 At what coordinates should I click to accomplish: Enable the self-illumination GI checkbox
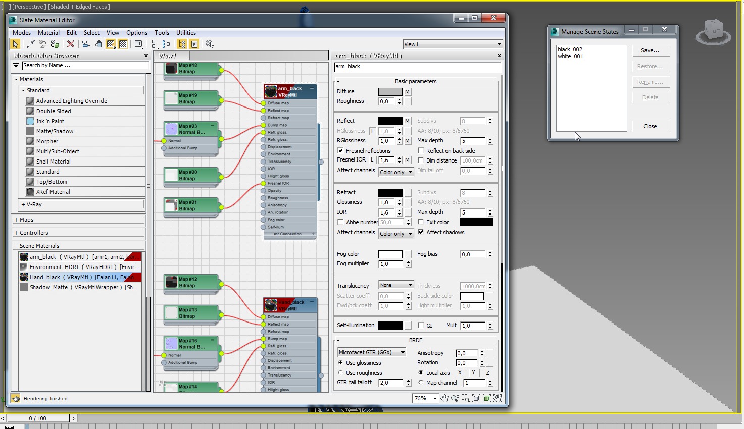(x=421, y=325)
